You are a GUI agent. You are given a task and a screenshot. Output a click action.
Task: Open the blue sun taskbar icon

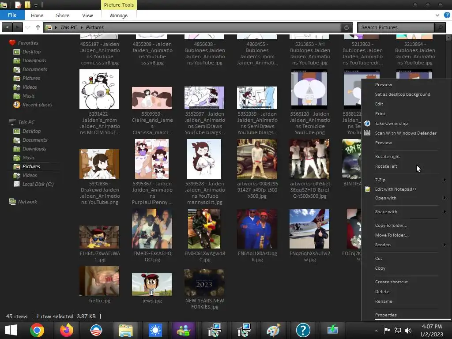(155, 330)
